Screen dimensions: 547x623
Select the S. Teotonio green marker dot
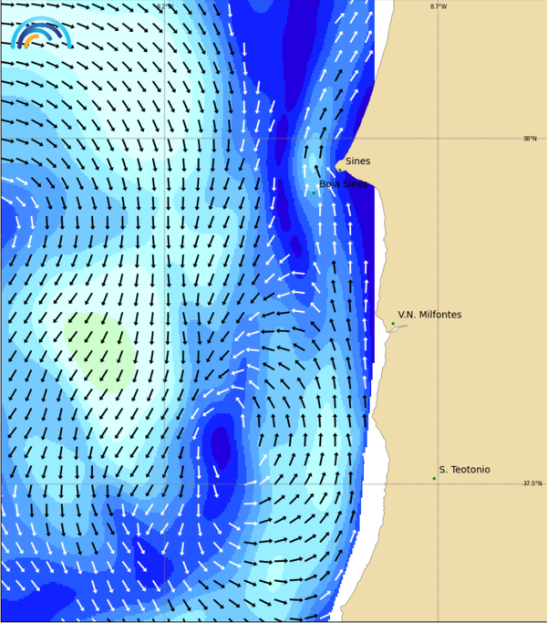click(x=434, y=478)
